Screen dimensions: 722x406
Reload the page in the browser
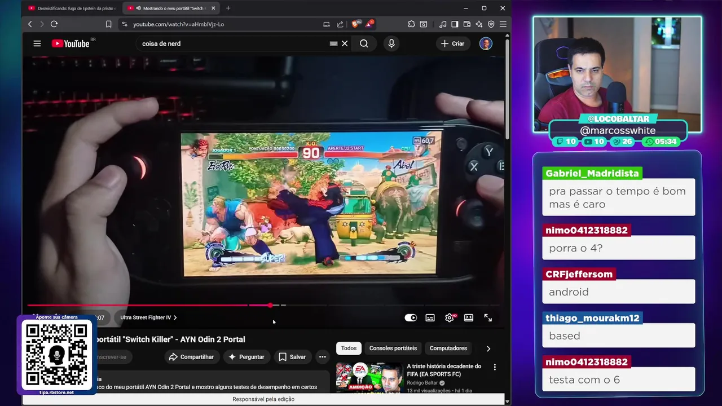(x=54, y=24)
